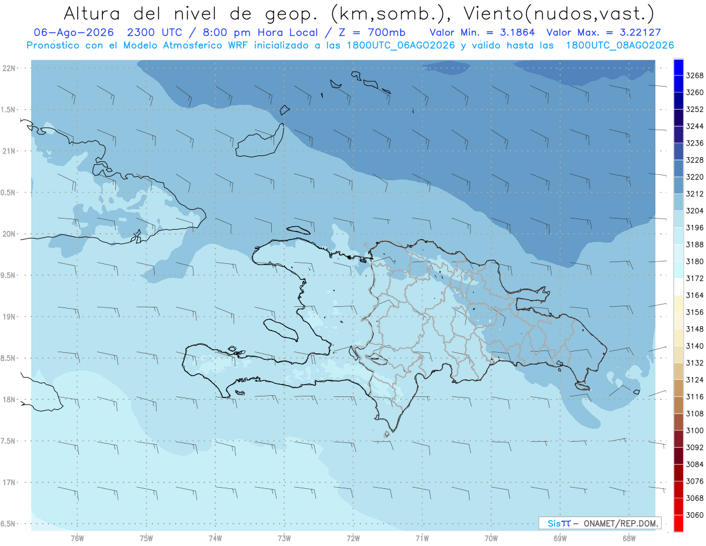Select the '3220' legend value
This screenshot has height=546, width=706.
(695, 177)
